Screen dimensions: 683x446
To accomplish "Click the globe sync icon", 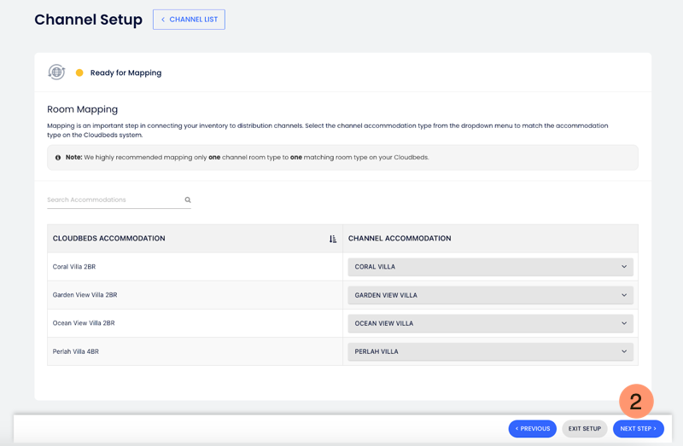I will pos(56,72).
